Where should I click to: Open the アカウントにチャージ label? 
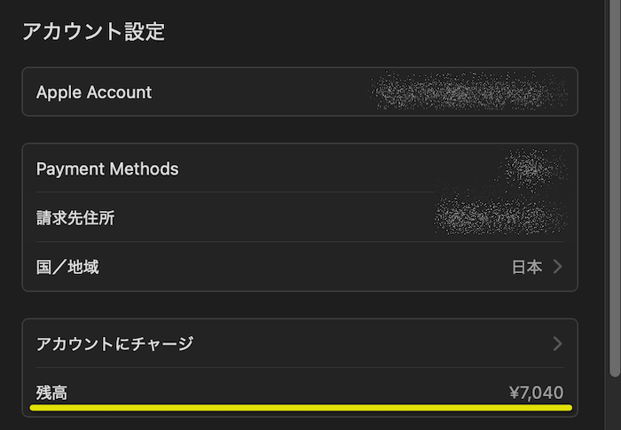point(114,343)
